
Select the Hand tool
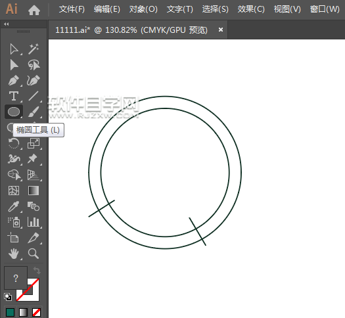[x=14, y=254]
